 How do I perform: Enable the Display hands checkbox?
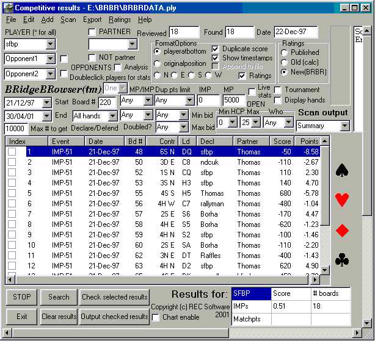point(278,100)
